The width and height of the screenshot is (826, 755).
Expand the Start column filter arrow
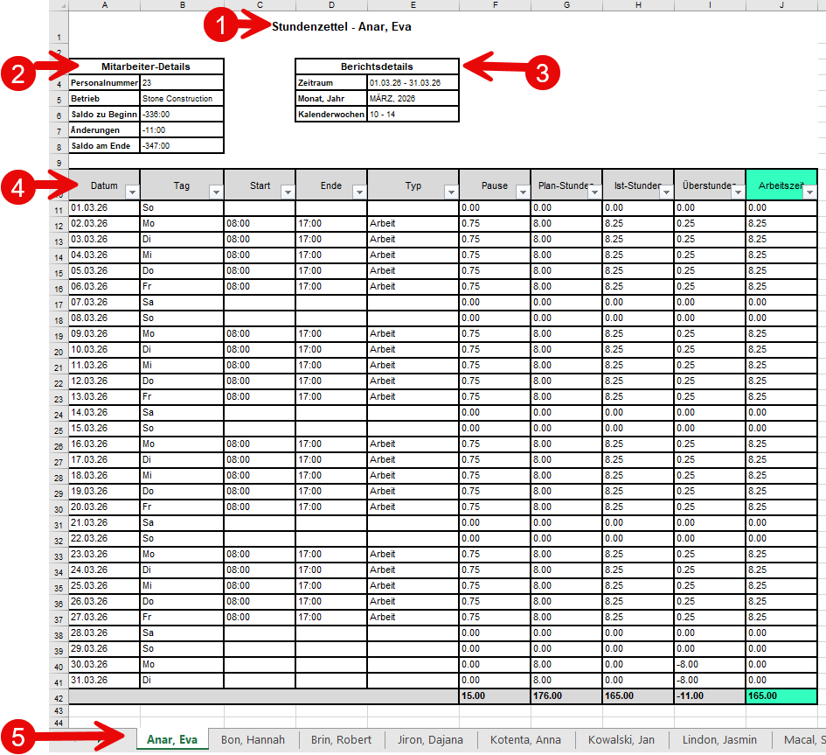288,192
